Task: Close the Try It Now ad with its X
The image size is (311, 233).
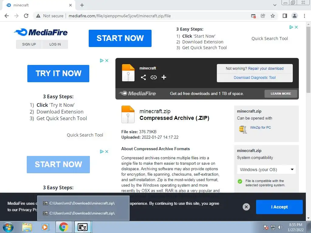Action: (x=107, y=60)
